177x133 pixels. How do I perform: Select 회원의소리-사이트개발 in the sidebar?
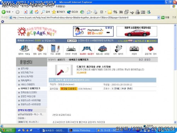(x=31, y=100)
